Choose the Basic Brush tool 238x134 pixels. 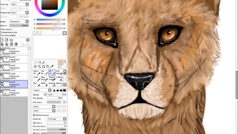click(x=44, y=79)
